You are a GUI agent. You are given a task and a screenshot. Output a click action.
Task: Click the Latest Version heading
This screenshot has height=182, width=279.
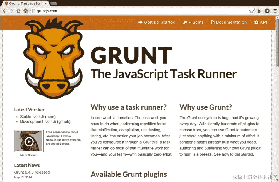[29, 110]
